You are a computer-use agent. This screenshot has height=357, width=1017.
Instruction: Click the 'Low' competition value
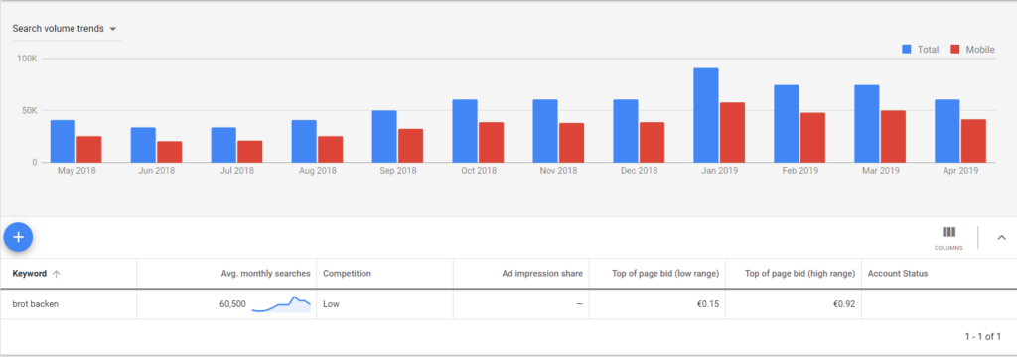331,303
